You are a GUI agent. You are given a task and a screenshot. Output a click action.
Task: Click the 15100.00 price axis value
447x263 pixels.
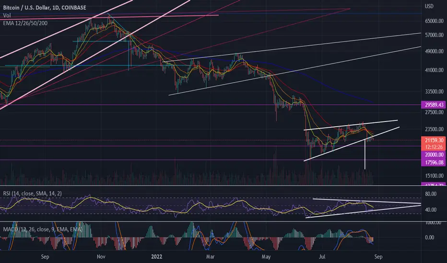coord(434,175)
